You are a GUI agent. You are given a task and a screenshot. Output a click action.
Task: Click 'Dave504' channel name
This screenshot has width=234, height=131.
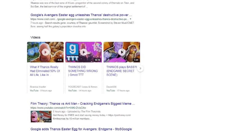111,87
